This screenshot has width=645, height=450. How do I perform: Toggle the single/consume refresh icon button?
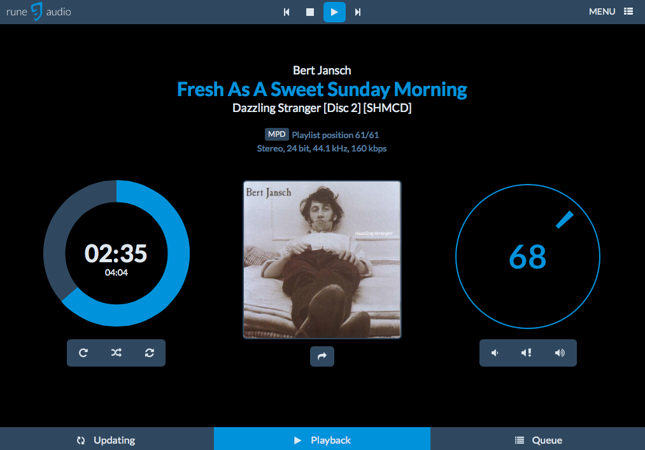(x=150, y=353)
